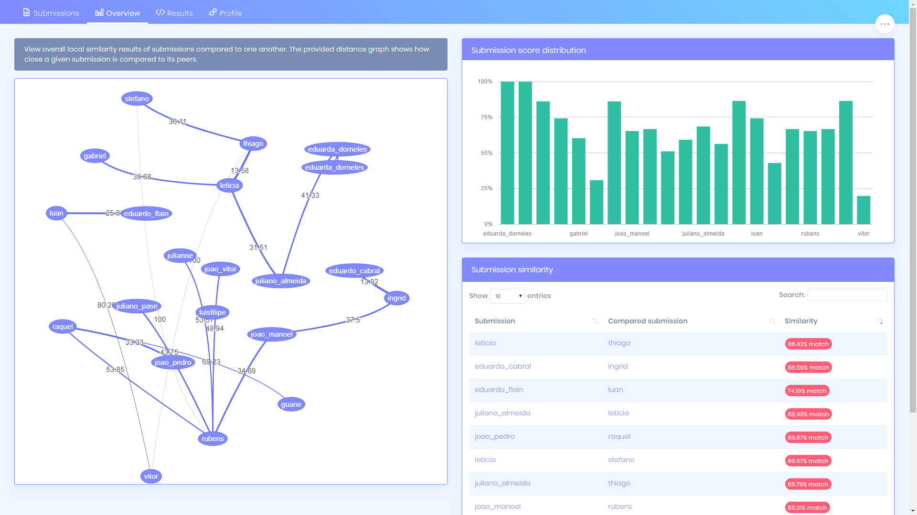
Task: Click the Profile tab icon
Action: tap(213, 11)
